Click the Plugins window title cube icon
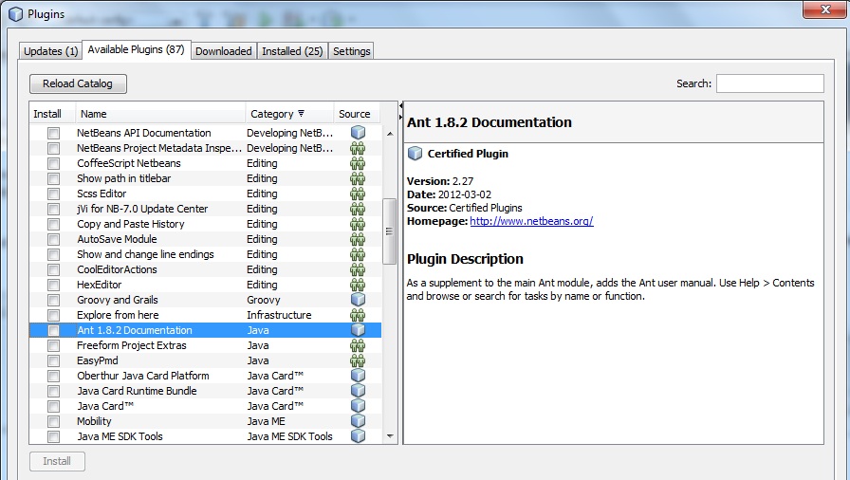 16,14
